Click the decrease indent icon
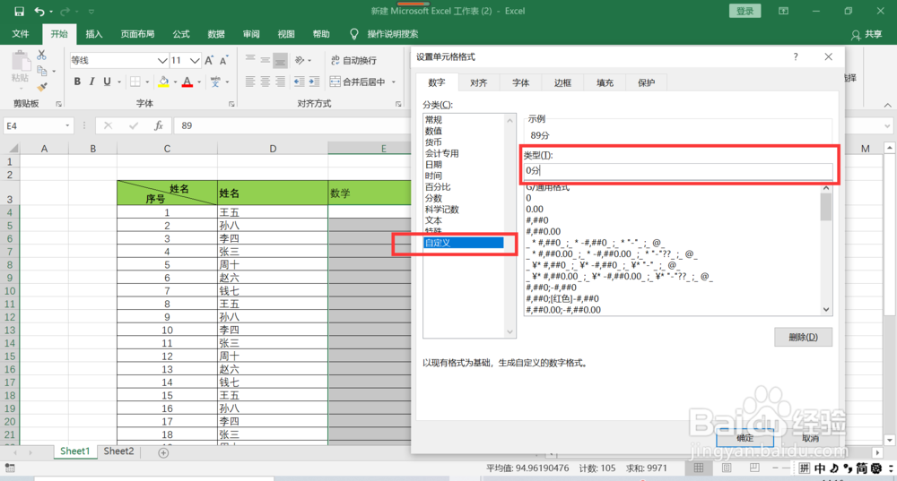 tap(300, 82)
